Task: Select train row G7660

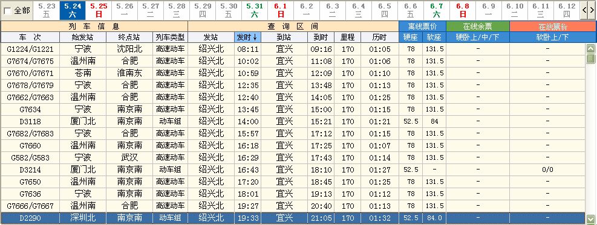Action: (x=293, y=145)
